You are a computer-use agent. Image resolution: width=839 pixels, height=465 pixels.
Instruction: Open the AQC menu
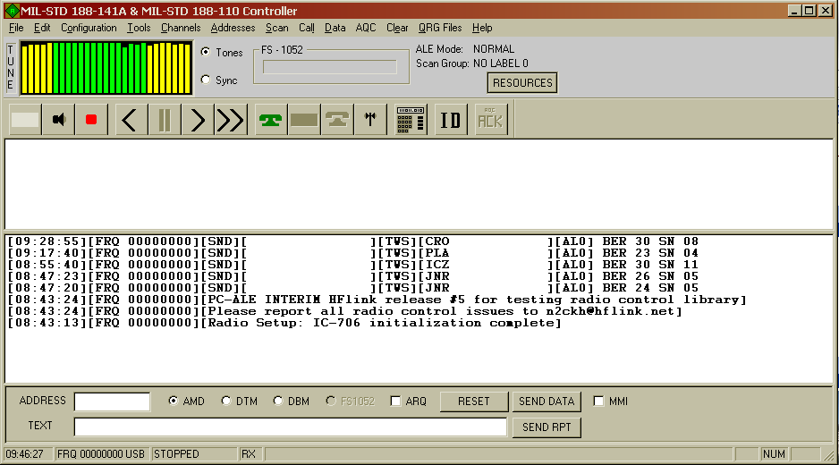tap(366, 28)
